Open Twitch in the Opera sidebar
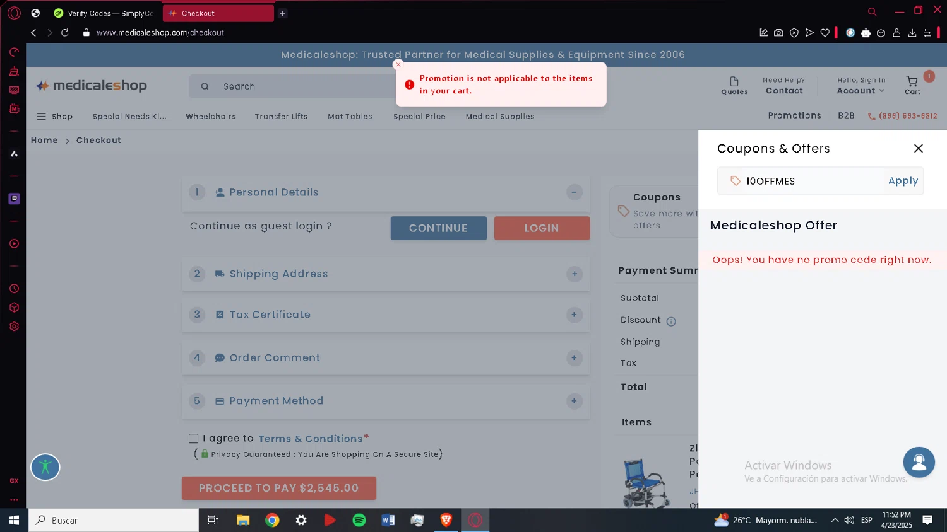The image size is (947, 532). [x=14, y=199]
